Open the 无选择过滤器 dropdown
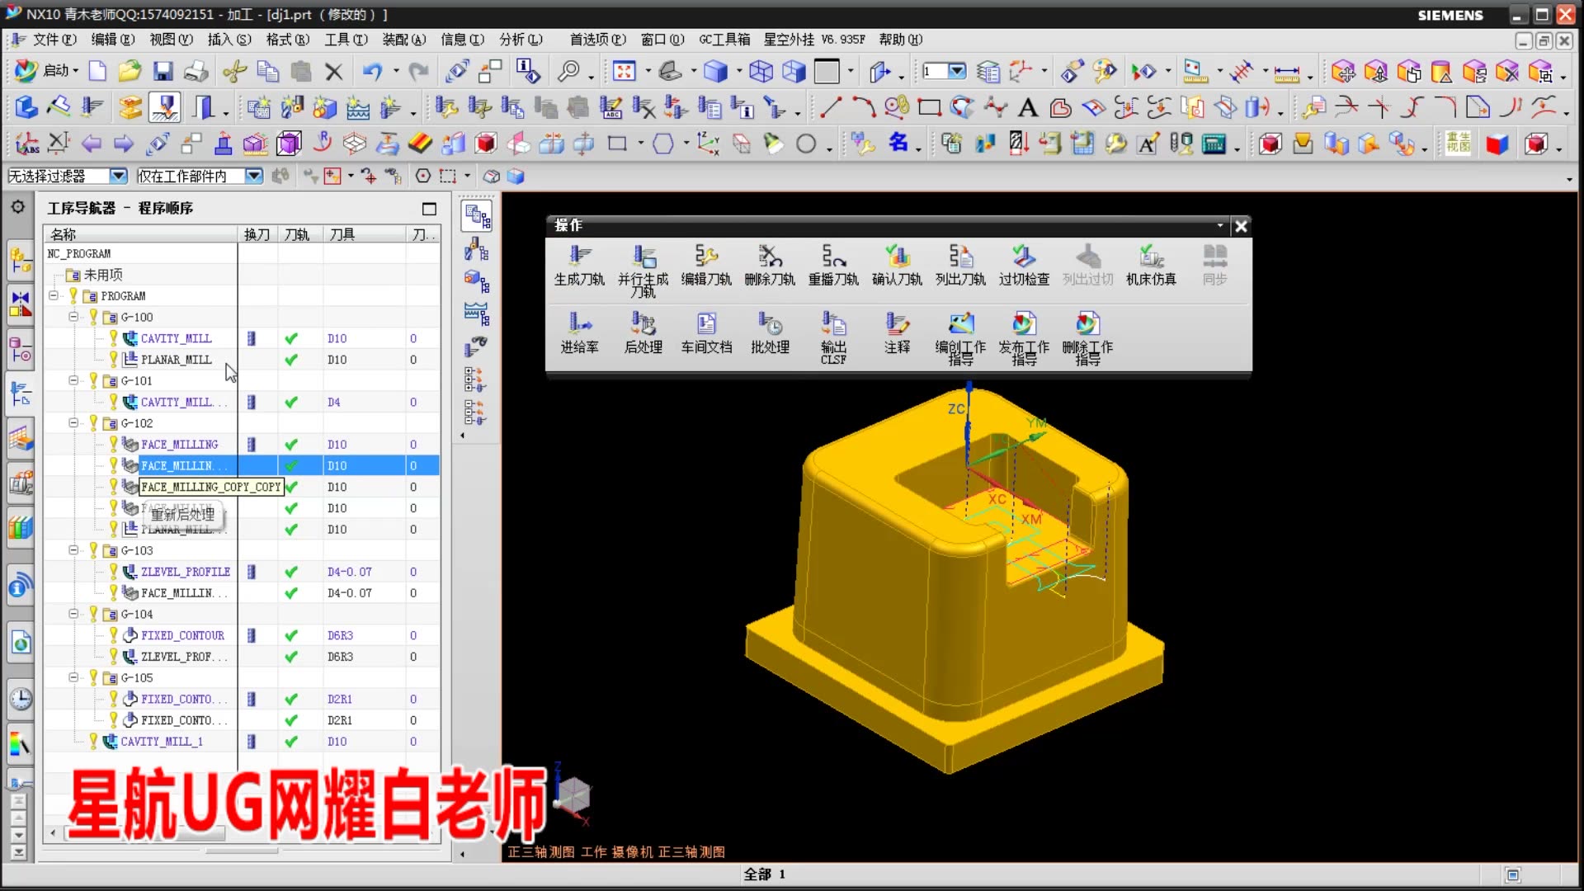This screenshot has height=891, width=1584. pyautogui.click(x=118, y=175)
